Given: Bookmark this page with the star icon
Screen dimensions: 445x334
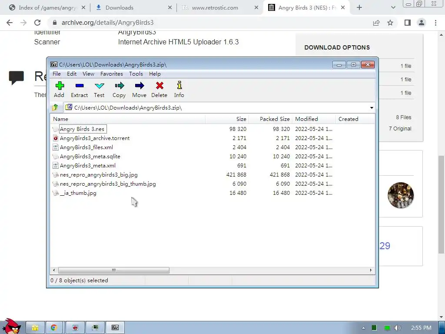Looking at the screenshot, I should coord(390,23).
